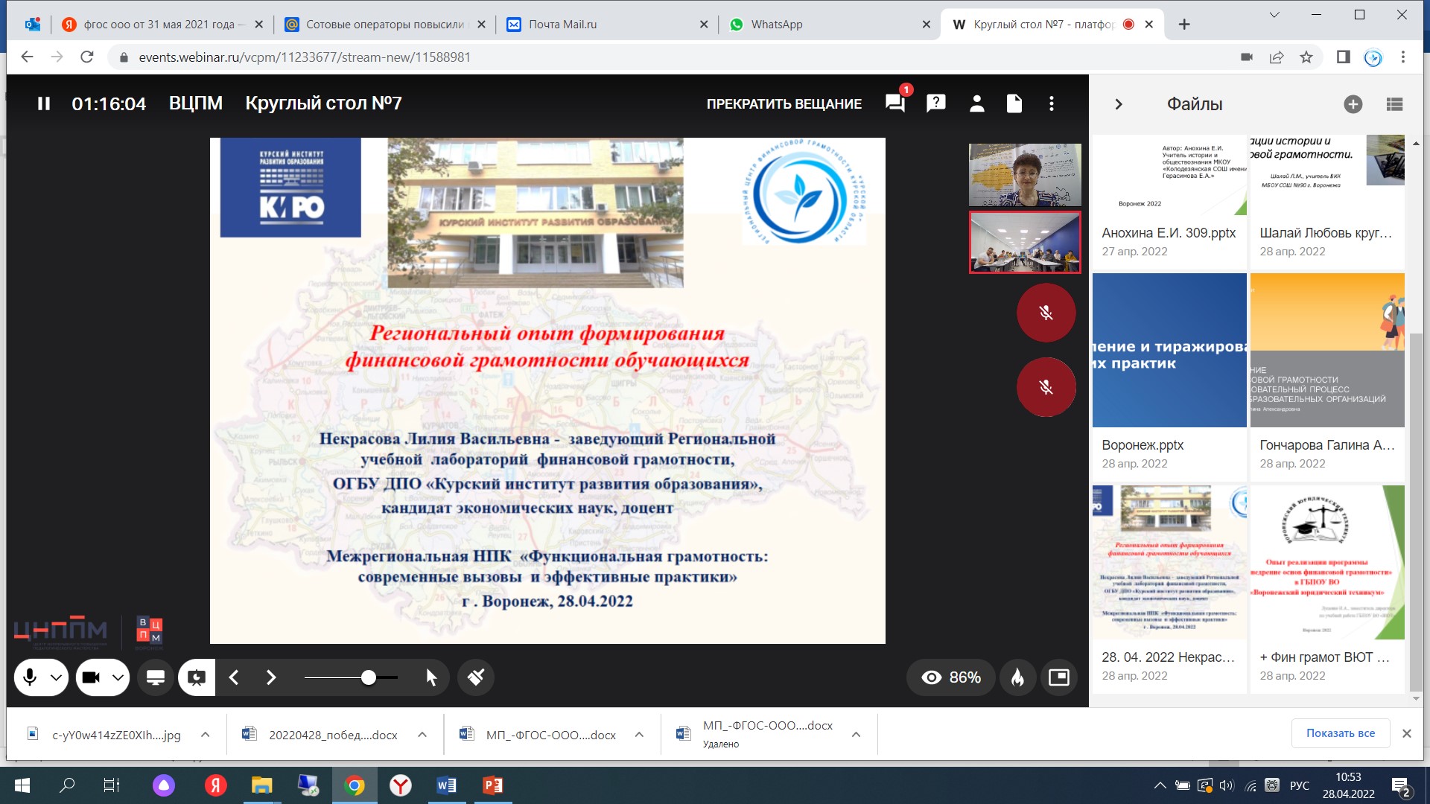
Task: Start screen sharing from toolbar
Action: click(x=156, y=677)
